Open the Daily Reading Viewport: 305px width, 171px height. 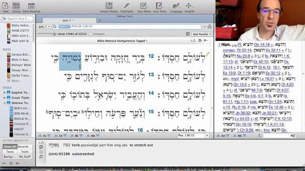coord(31,8)
